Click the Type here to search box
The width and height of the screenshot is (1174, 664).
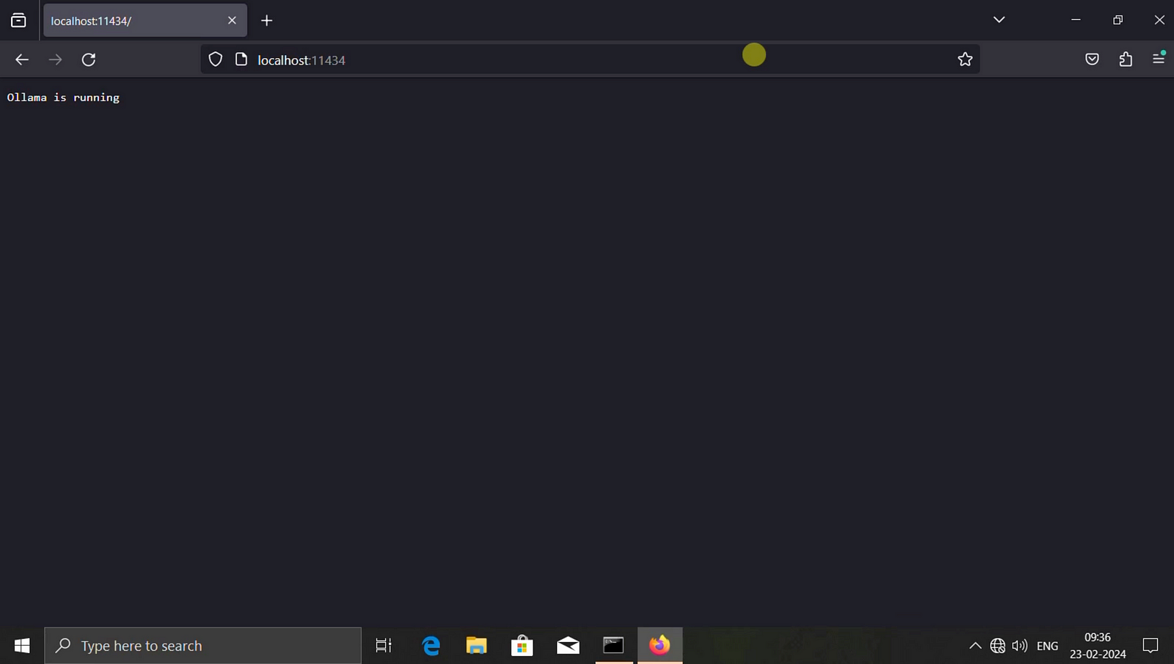click(x=203, y=646)
